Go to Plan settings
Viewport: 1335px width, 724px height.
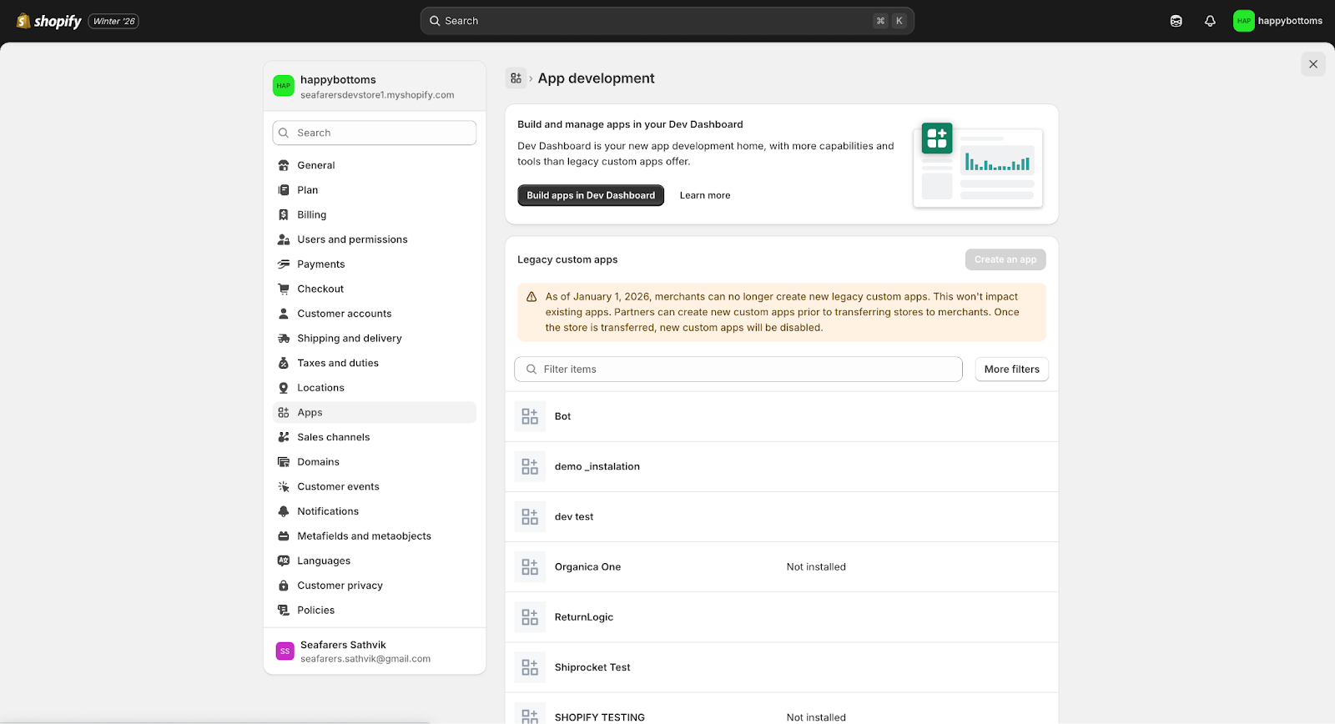tap(375, 190)
